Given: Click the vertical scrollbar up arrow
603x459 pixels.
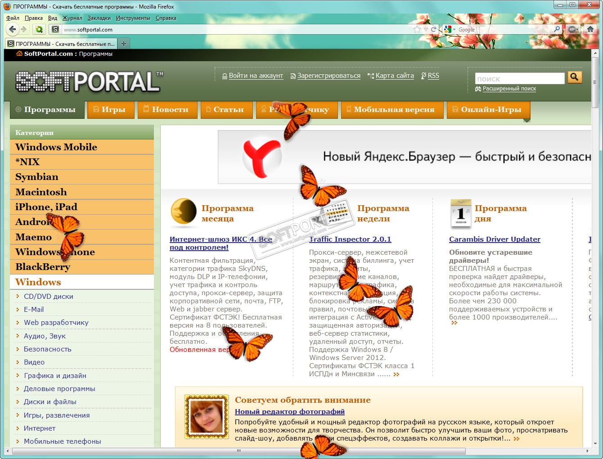Looking at the screenshot, I should click(594, 54).
